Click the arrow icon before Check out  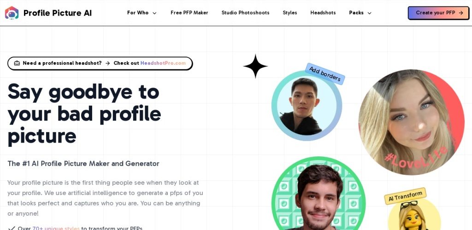click(x=107, y=63)
